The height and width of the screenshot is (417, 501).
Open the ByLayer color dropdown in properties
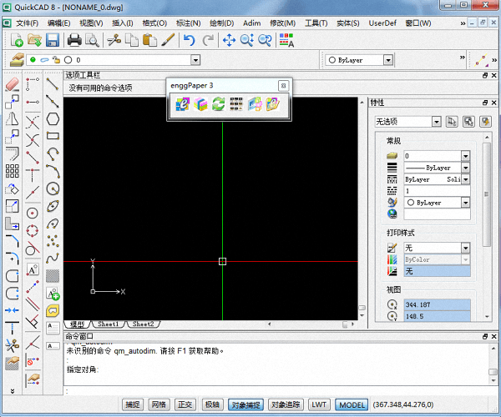click(466, 203)
